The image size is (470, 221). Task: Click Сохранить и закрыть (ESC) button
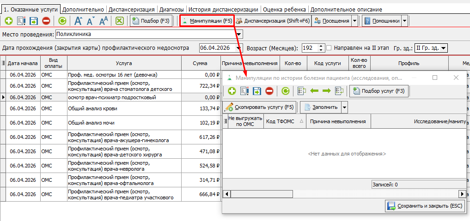click(x=424, y=206)
